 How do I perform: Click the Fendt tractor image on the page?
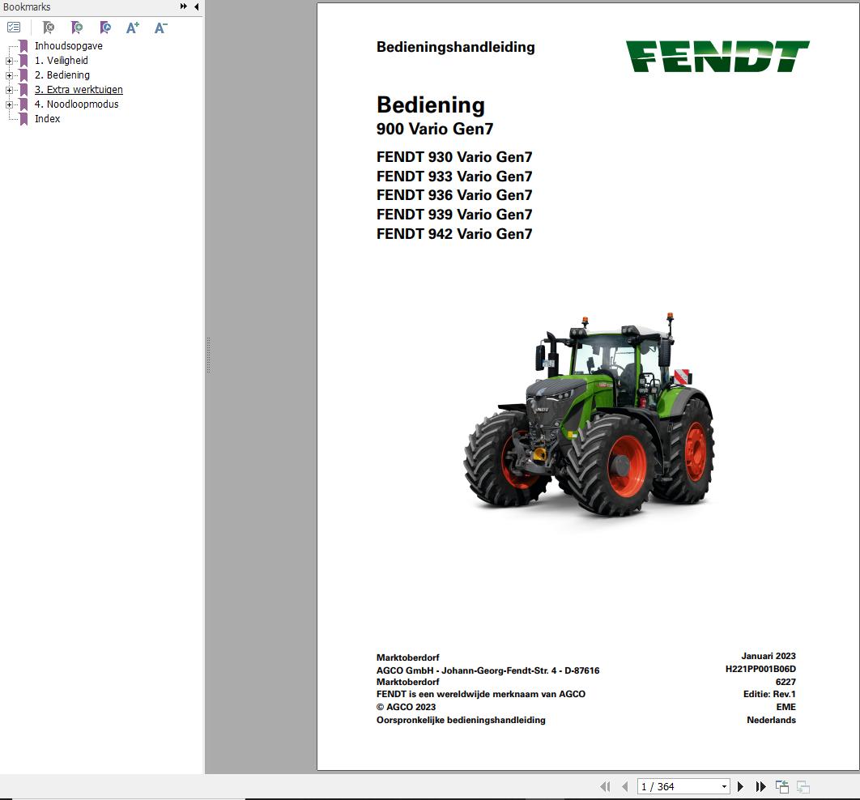coord(589,415)
